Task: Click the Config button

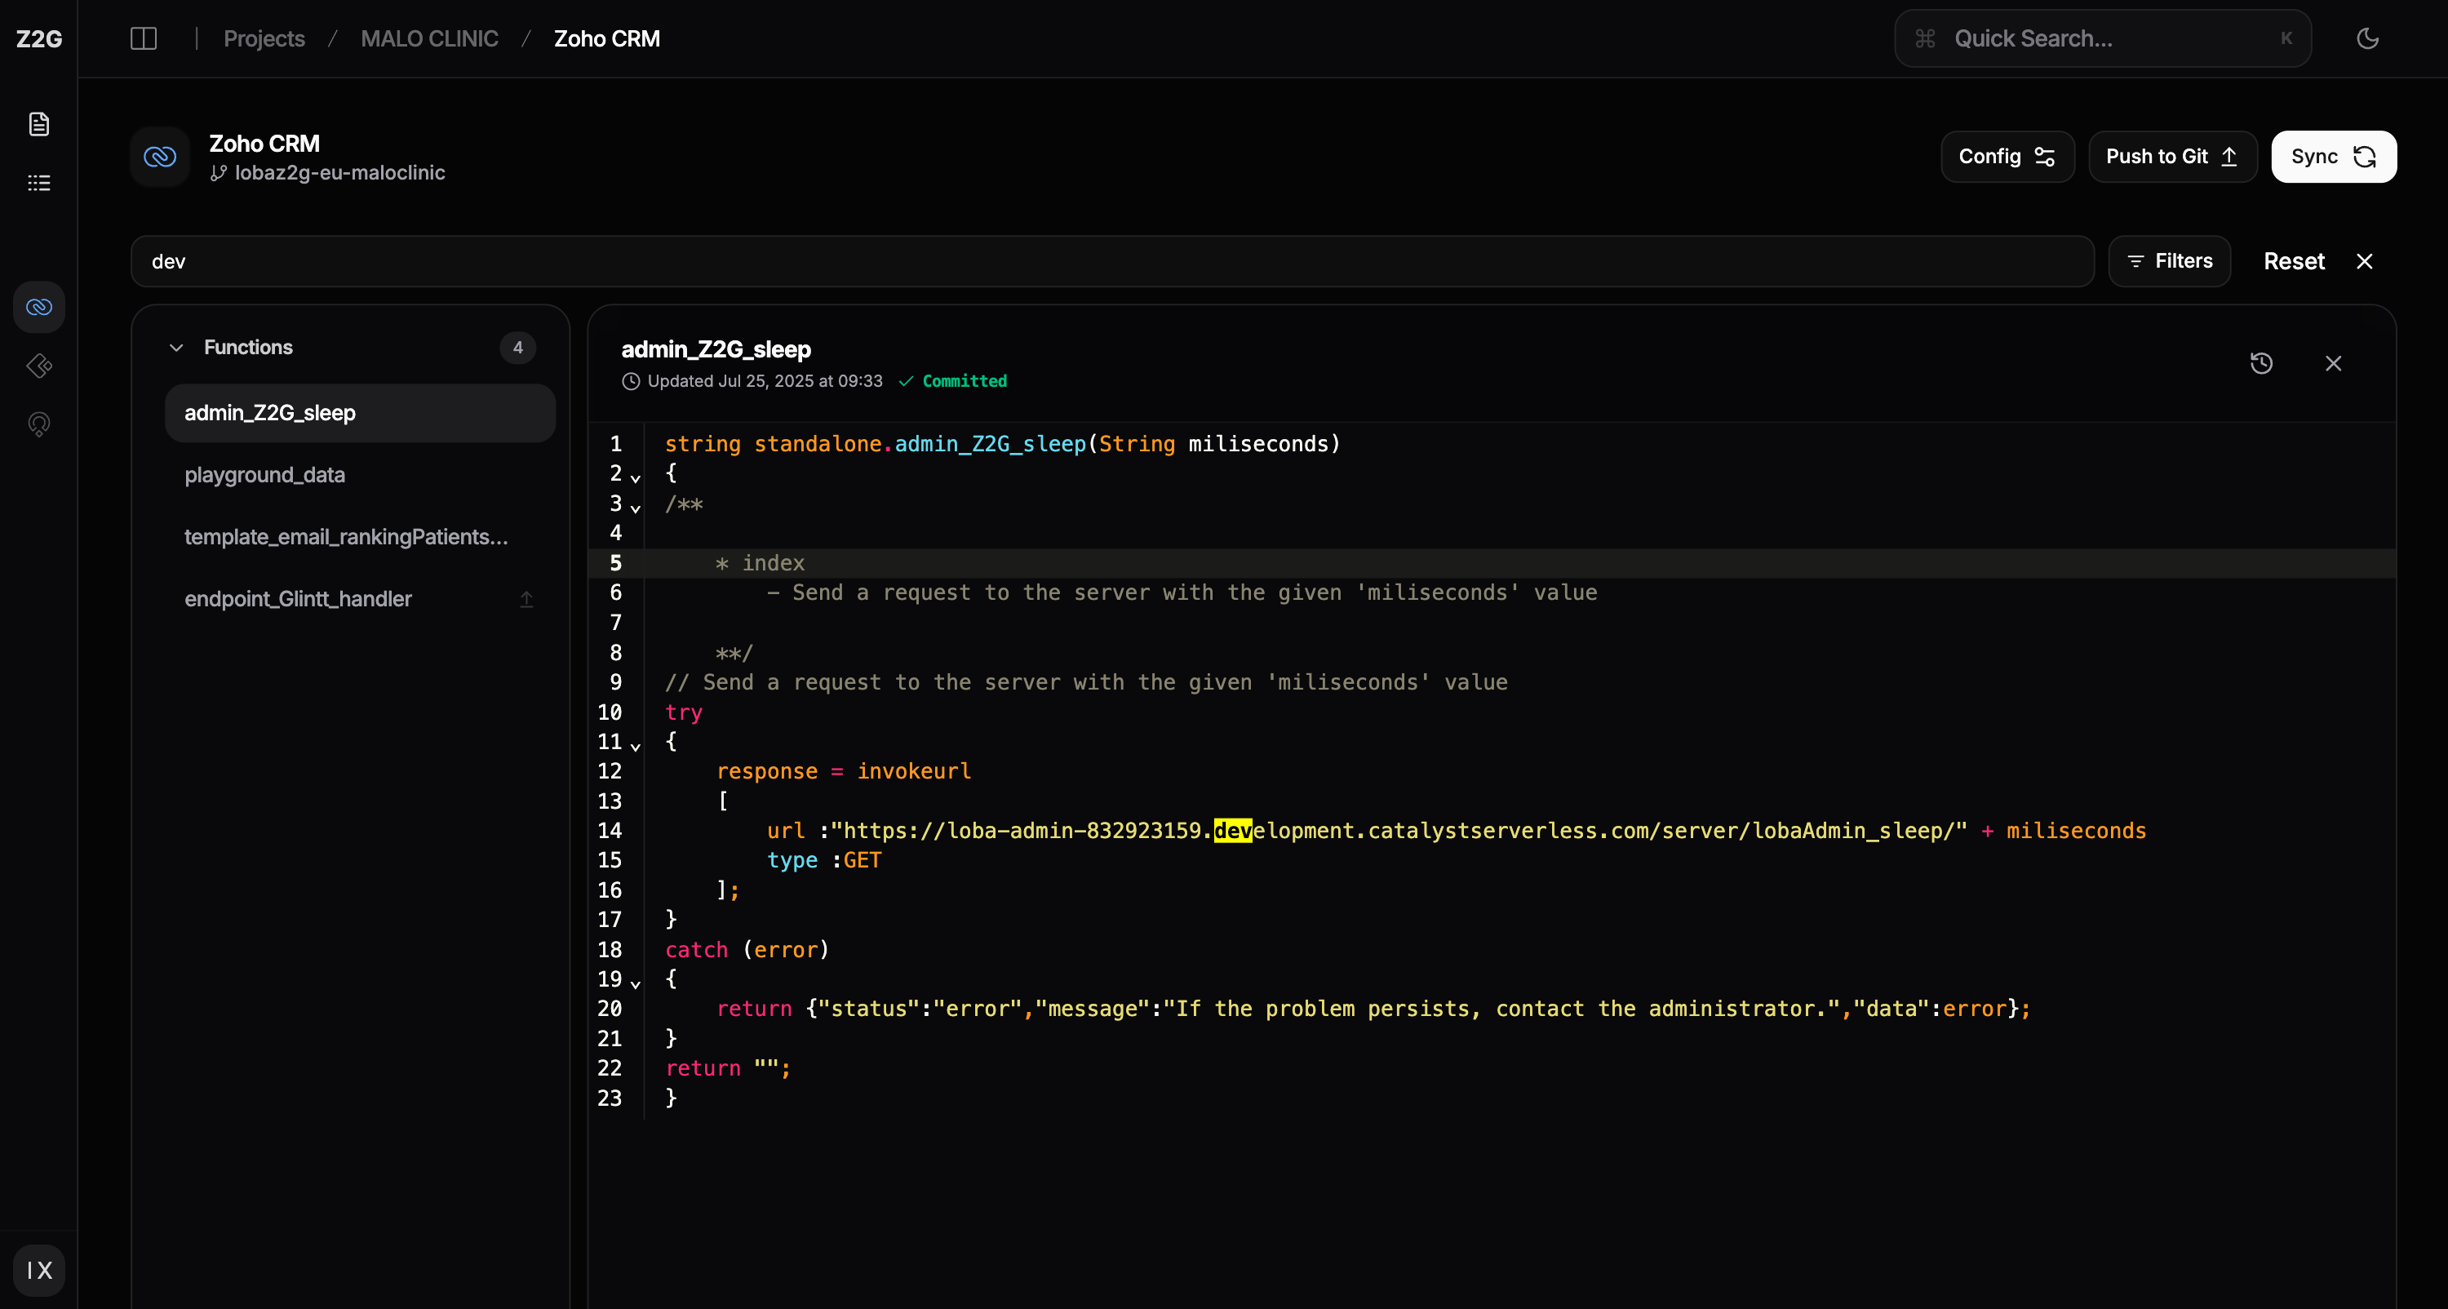Action: (2007, 157)
